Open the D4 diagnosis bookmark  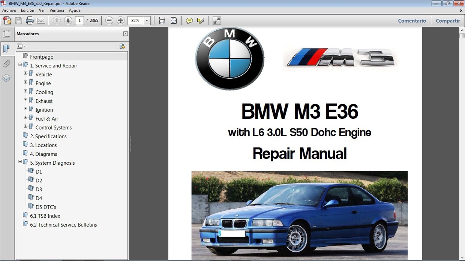39,198
